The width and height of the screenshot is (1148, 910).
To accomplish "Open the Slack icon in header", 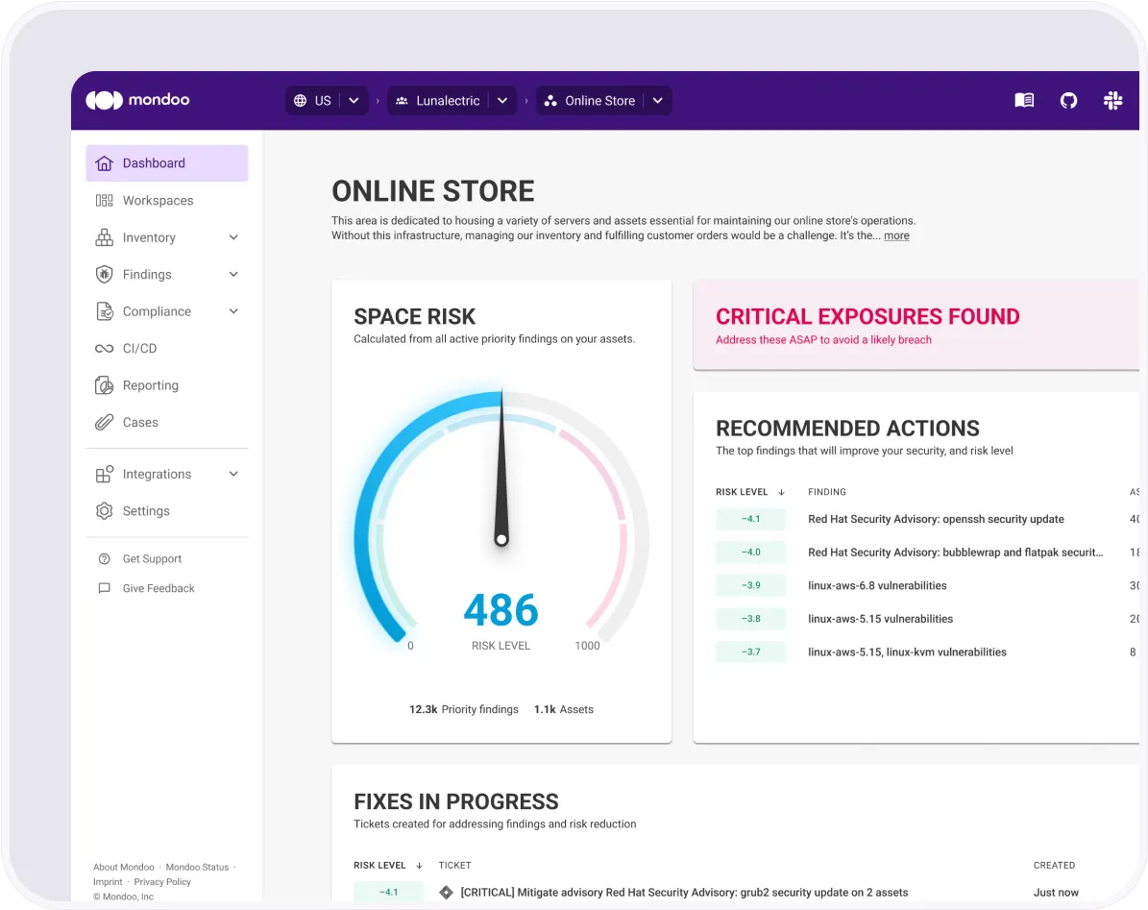I will pyautogui.click(x=1112, y=100).
